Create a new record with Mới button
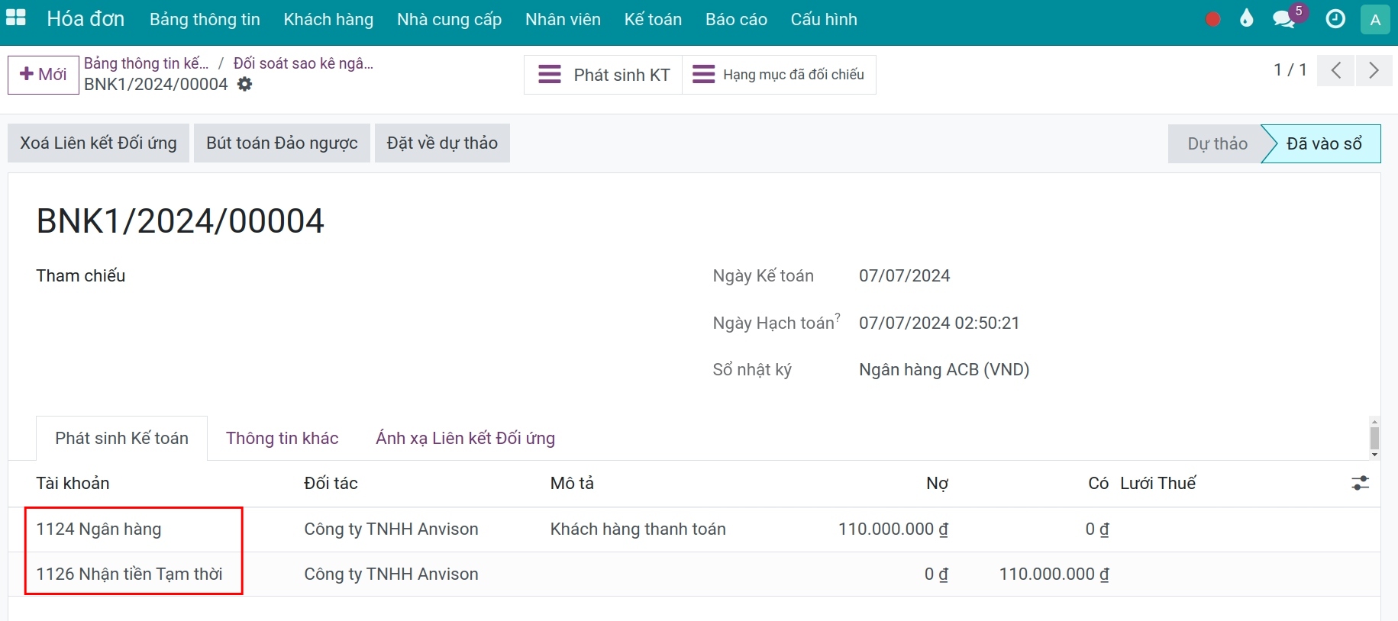Image resolution: width=1398 pixels, height=621 pixels. pyautogui.click(x=44, y=75)
